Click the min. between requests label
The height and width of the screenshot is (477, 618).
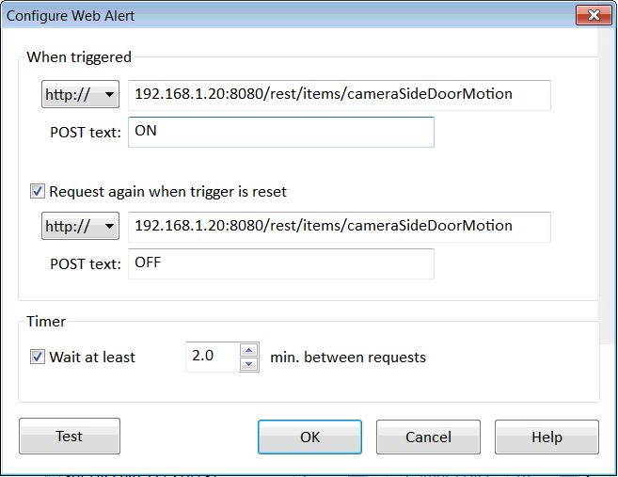[348, 358]
